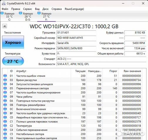Select the row Частота ошибок при ударных нагрузках

coord(72,113)
